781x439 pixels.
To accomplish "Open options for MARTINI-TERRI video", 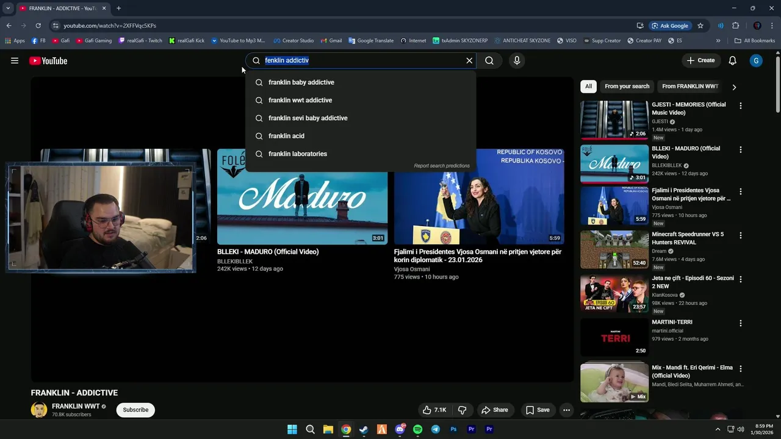I will pyautogui.click(x=741, y=323).
